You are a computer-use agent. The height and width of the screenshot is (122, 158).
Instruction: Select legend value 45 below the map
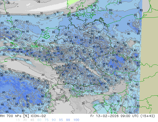(x=32, y=120)
